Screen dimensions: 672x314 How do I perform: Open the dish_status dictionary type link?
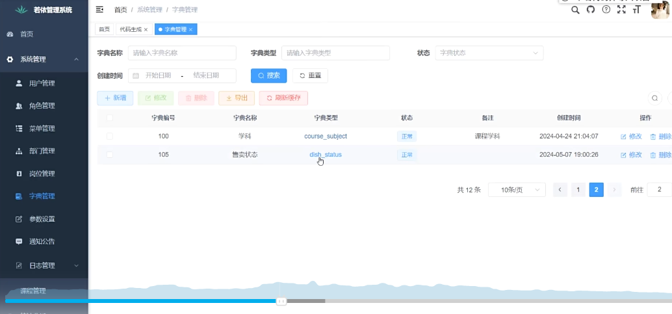[x=326, y=155]
